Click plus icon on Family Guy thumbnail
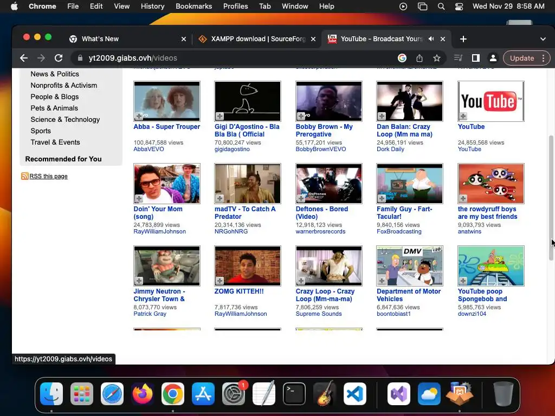The image size is (555, 416). (x=382, y=198)
